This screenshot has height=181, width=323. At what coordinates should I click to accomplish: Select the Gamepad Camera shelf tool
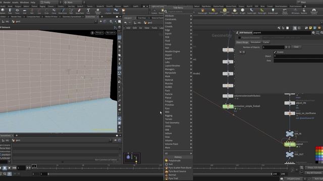coord(314,11)
